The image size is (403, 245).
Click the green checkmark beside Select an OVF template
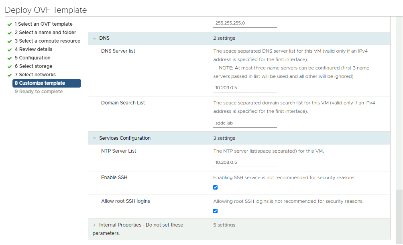(10, 24)
